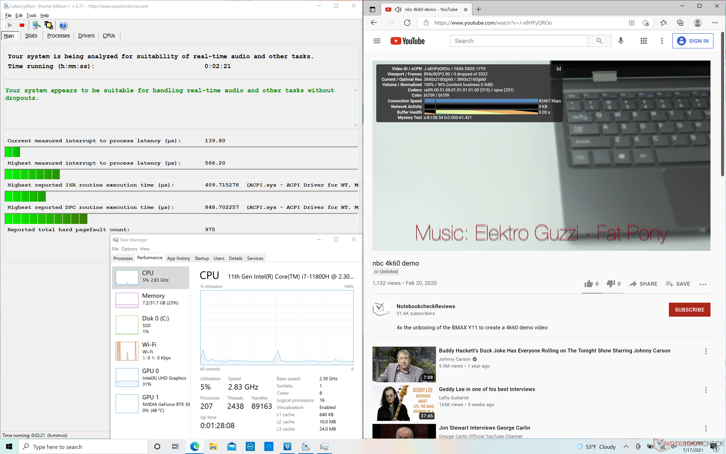Click the YouTube search magnifier button
This screenshot has width=726, height=454.
(599, 41)
